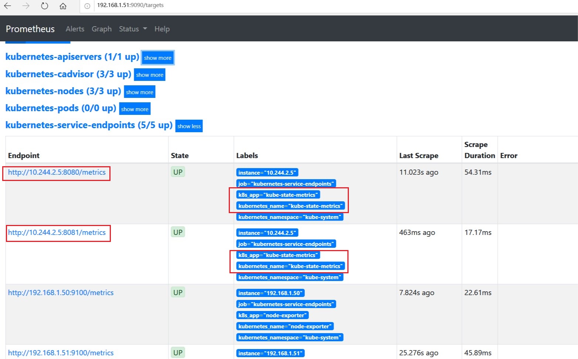Click UP state badge for 192.168.1.51:9100
This screenshot has height=359, width=578.
coord(178,353)
